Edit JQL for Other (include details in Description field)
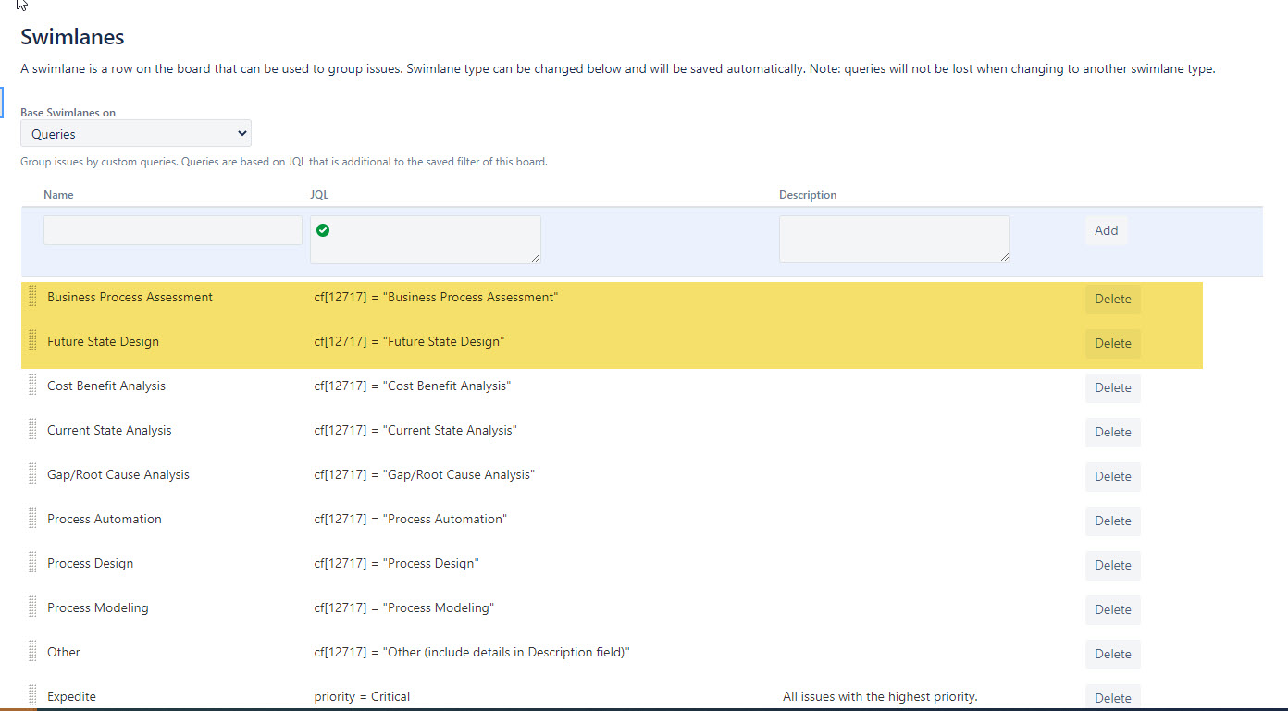This screenshot has height=711, width=1288. (x=472, y=652)
